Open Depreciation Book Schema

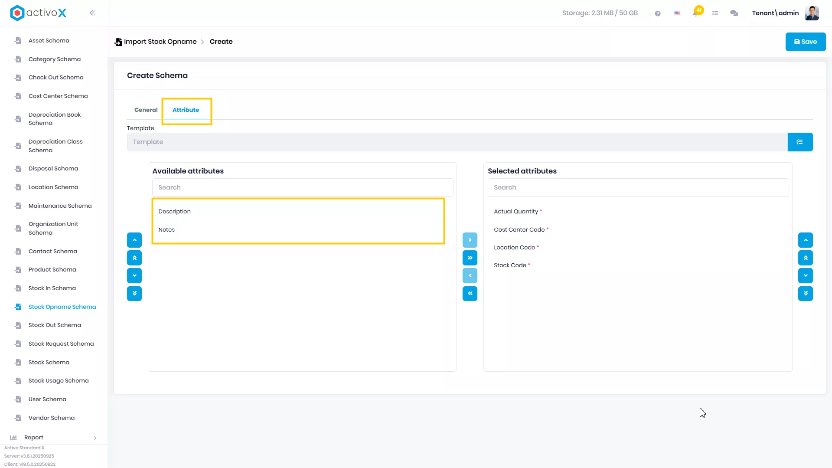[x=55, y=119]
